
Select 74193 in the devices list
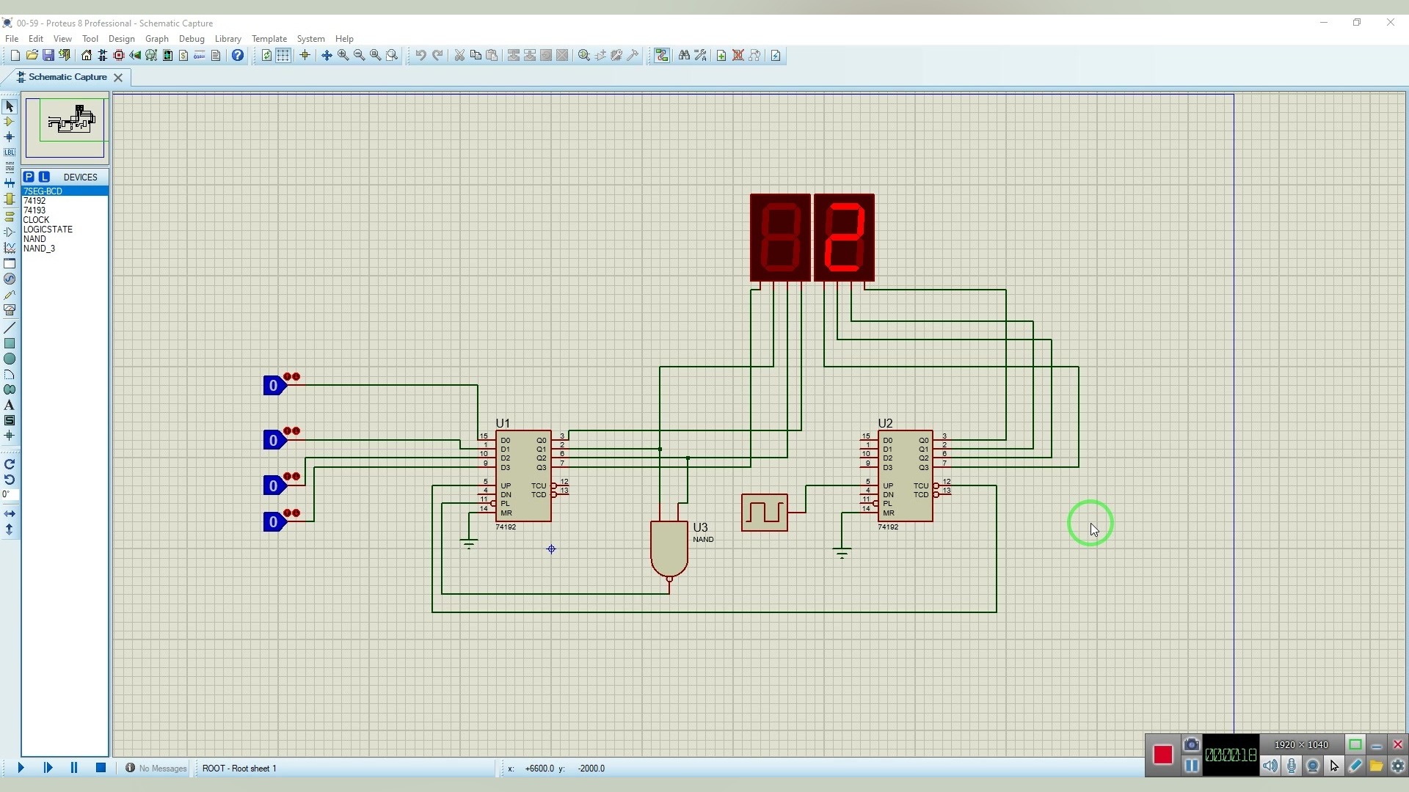pyautogui.click(x=34, y=210)
